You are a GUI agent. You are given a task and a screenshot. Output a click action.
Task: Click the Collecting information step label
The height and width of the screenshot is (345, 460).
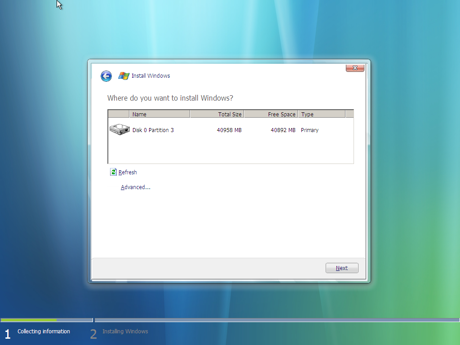(x=44, y=332)
